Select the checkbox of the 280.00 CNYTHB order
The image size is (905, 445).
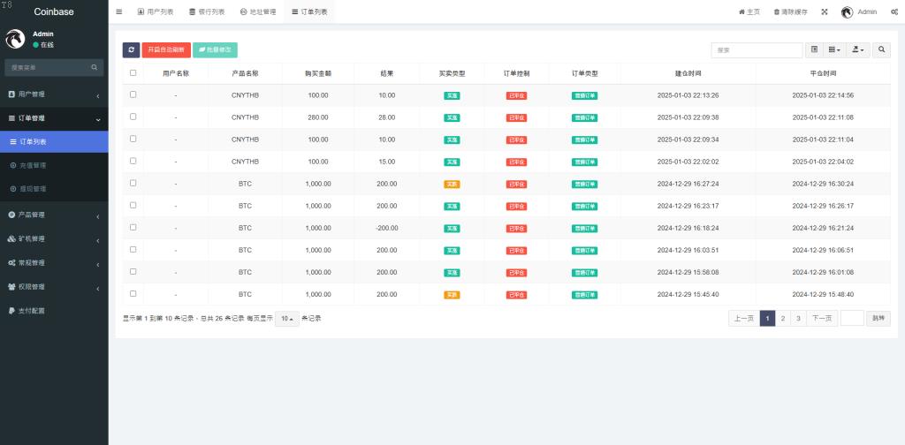point(133,117)
